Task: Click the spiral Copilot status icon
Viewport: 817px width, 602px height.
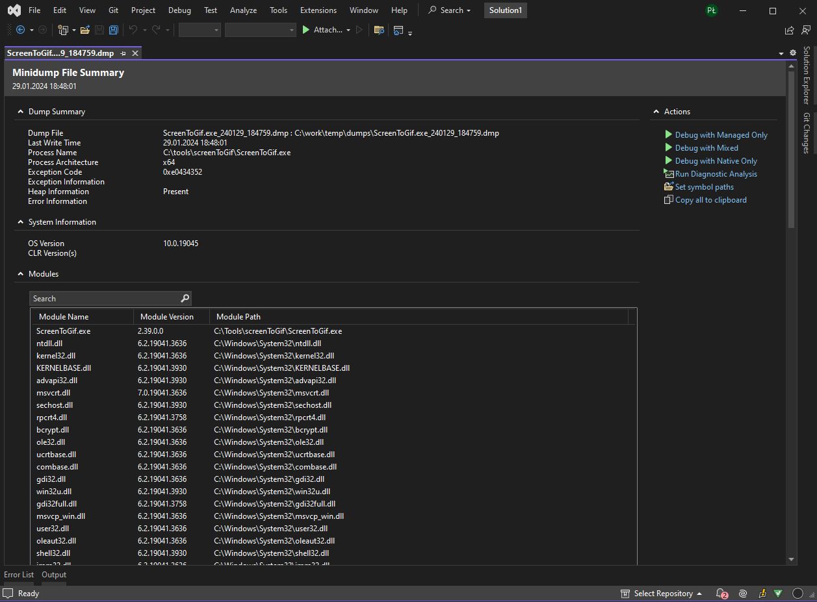Action: [743, 594]
